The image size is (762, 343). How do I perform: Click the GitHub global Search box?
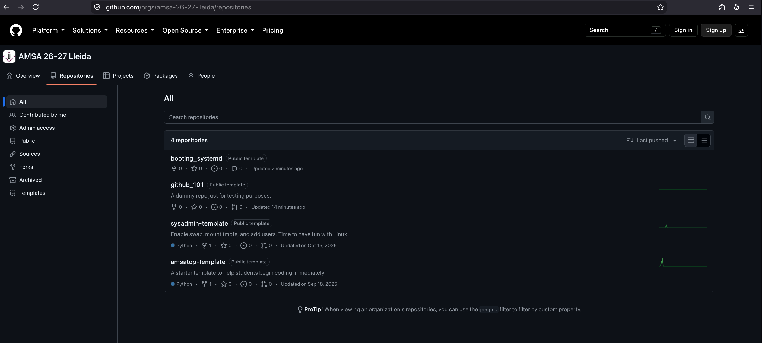click(x=625, y=30)
